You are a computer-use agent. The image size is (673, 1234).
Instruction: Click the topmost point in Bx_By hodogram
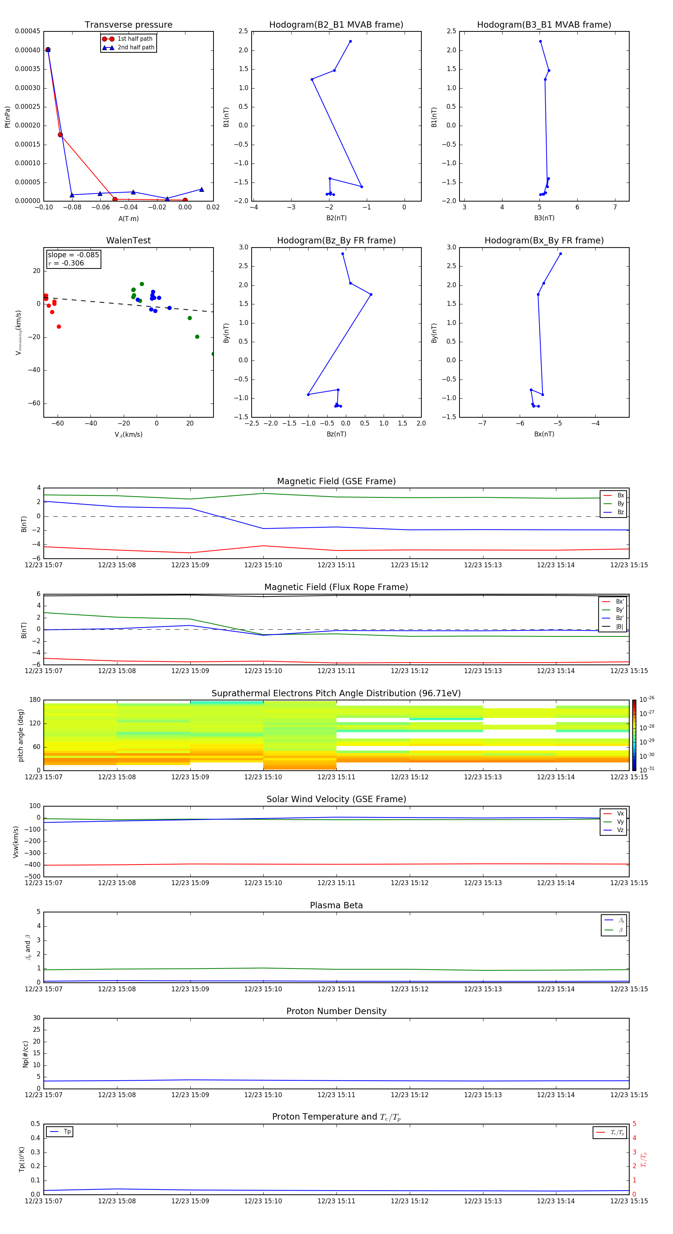pyautogui.click(x=560, y=254)
